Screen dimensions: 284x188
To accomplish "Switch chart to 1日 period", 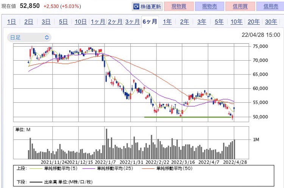I will pos(11,22).
